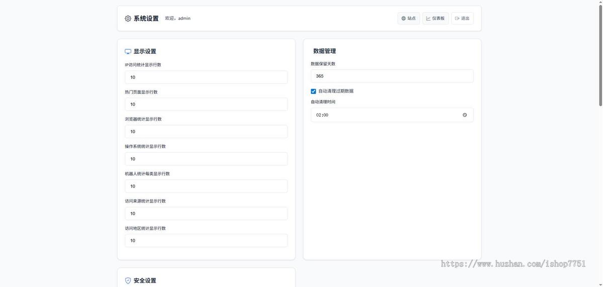Click the 机器人统计每类显示行数 label
This screenshot has height=287, width=603.
147,174
